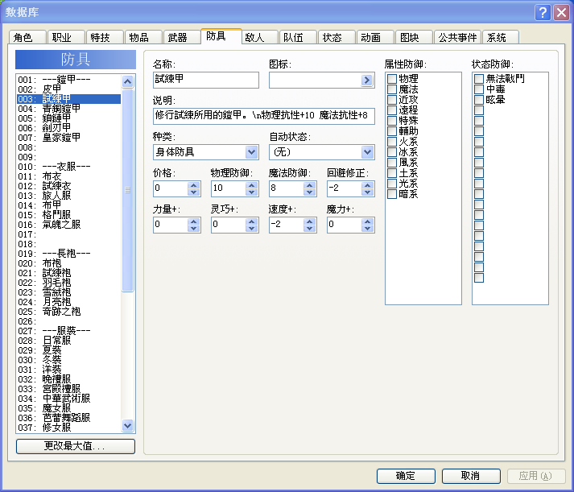574x492 pixels.
Task: Decrease 力量+ value with down arrow
Action: [193, 229]
